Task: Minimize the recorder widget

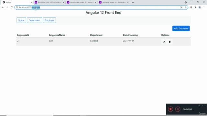Action: 202,105
